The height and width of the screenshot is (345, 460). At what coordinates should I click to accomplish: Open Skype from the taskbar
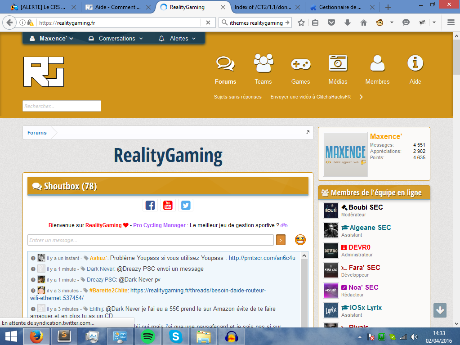tap(175, 337)
